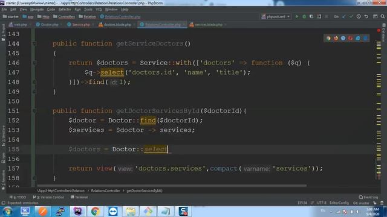Image resolution: width=387 pixels, height=217 pixels.
Task: Open Search Everywhere magnifier icon
Action: [383, 16]
